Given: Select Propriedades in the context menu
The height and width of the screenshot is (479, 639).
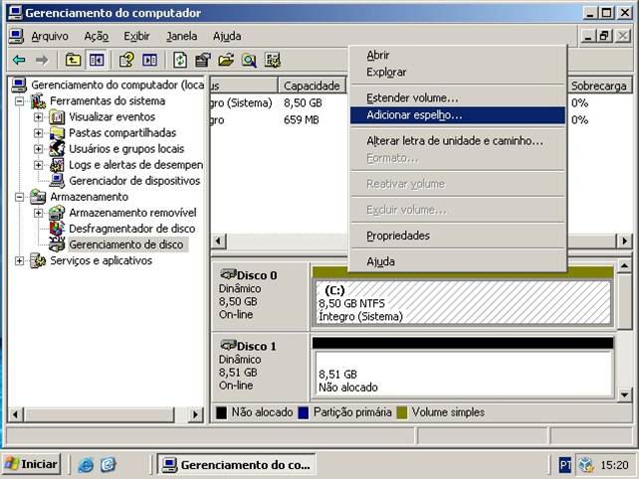Looking at the screenshot, I should click(x=458, y=236).
